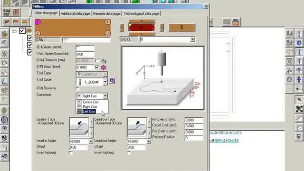This screenshot has height=171, width=304.
Task: Click the (ID) Geom. identif. field
Action: click(85, 48)
